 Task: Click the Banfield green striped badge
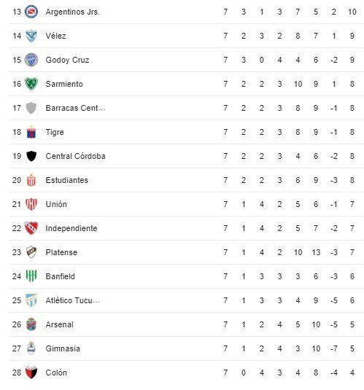[31, 276]
